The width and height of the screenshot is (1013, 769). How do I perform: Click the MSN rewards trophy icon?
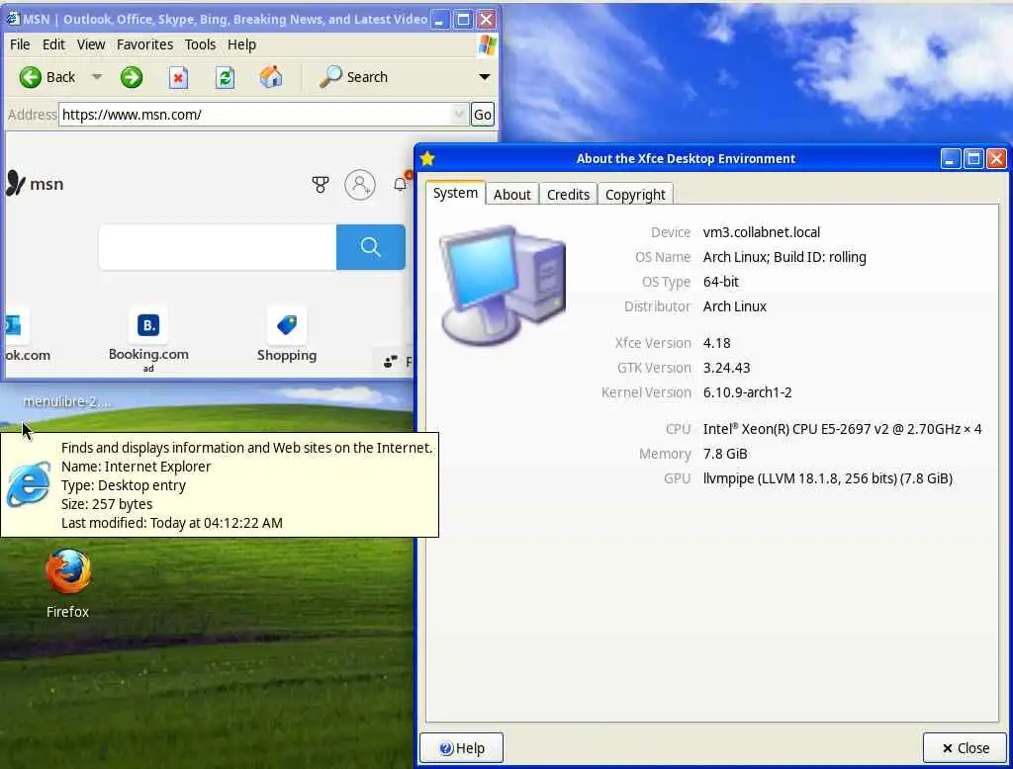pyautogui.click(x=320, y=185)
